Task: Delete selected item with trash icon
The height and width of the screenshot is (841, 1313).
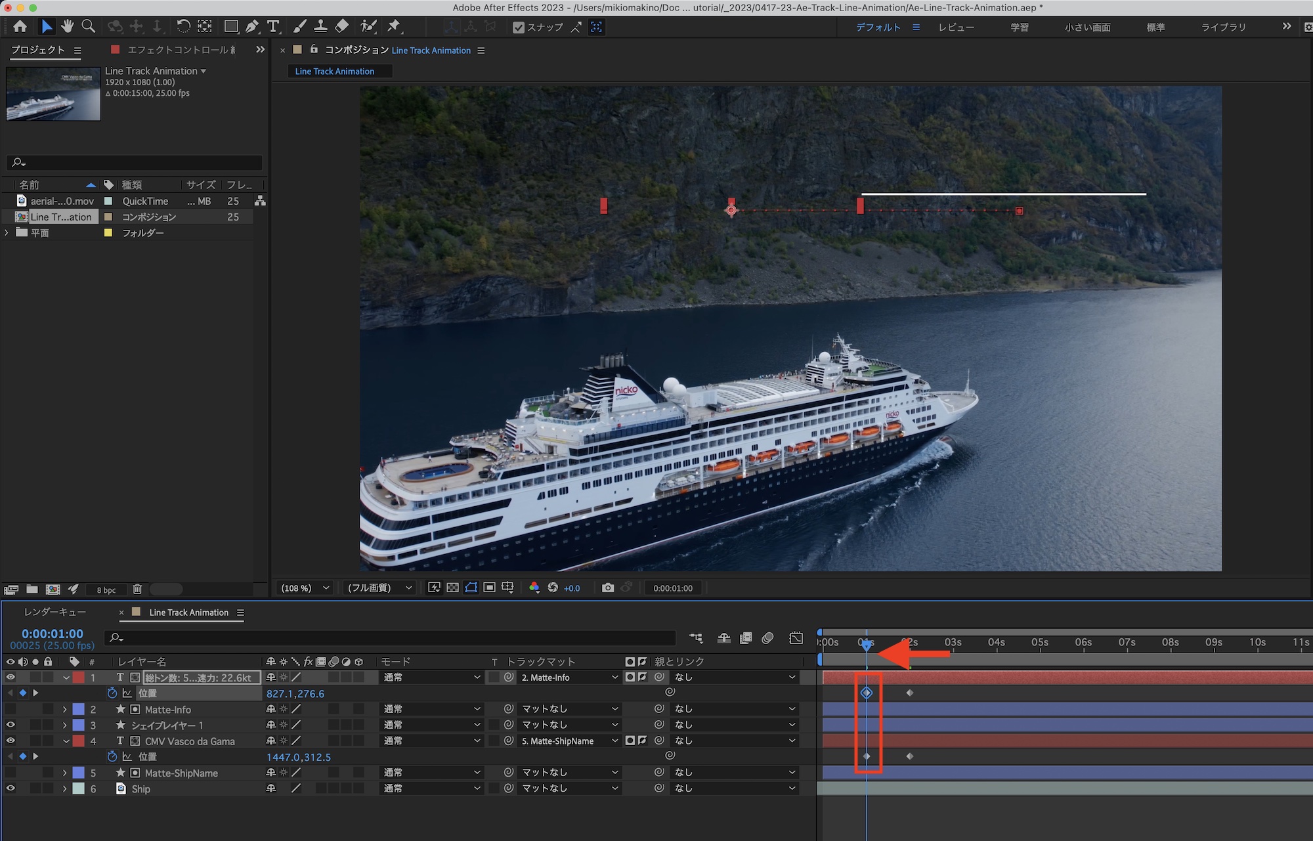Action: coord(137,589)
